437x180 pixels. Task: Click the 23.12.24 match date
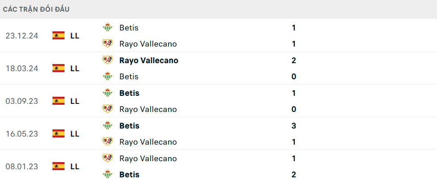coord(22,36)
